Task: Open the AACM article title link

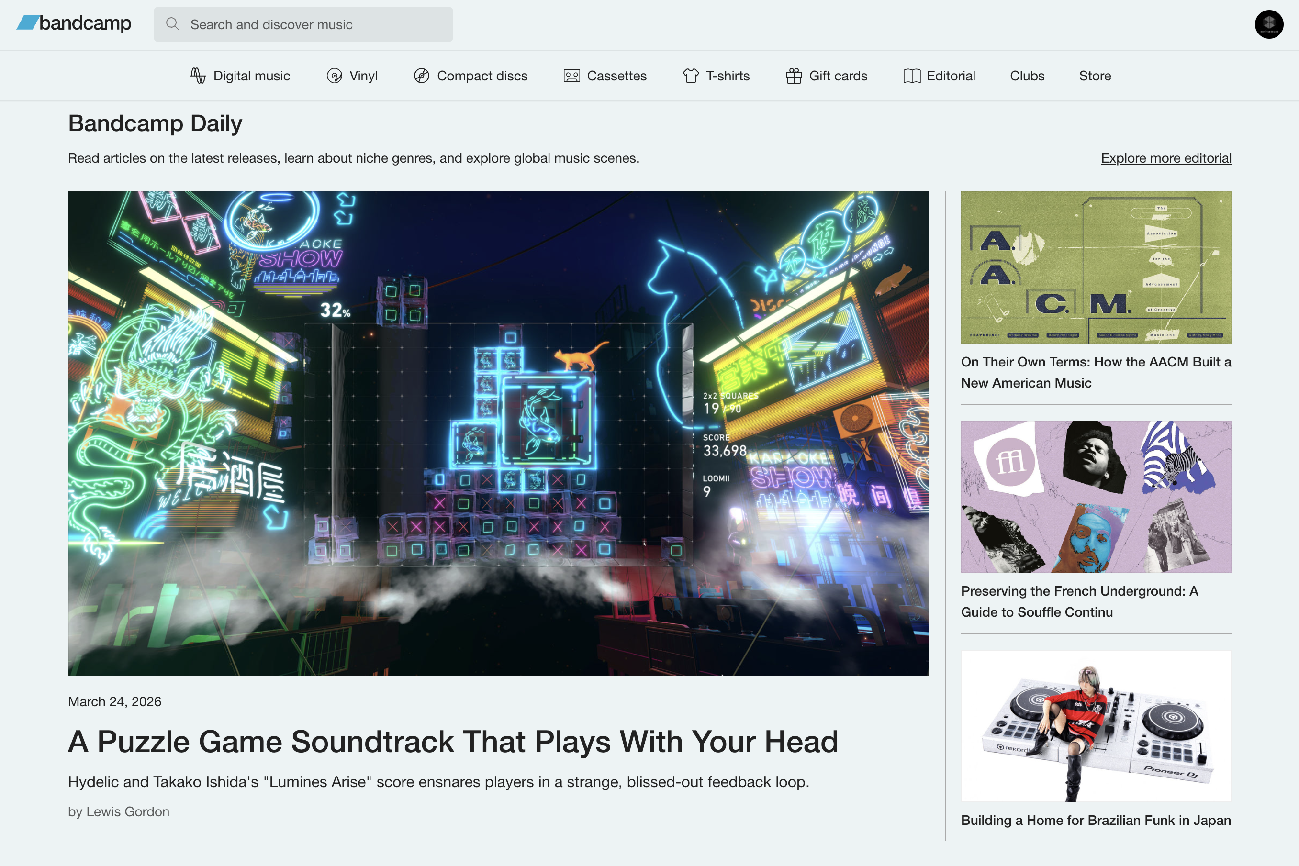Action: click(1096, 372)
